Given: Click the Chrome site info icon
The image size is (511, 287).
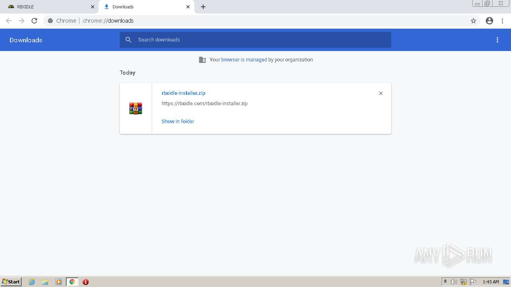Looking at the screenshot, I should tap(50, 21).
